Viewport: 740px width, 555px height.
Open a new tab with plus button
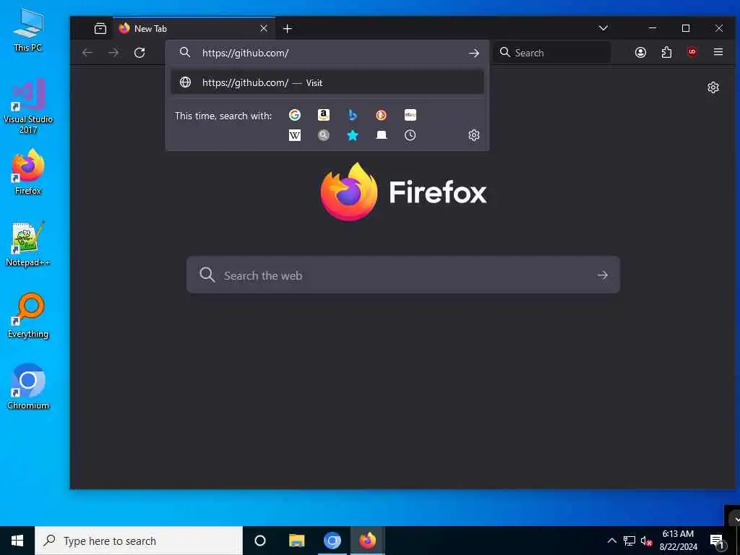[x=288, y=29]
